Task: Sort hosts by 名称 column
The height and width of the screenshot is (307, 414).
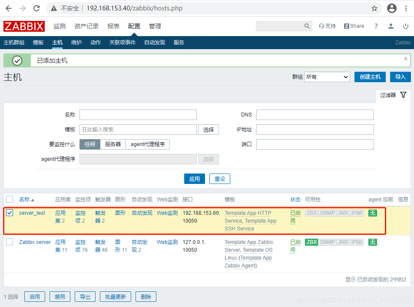Action: click(26, 200)
